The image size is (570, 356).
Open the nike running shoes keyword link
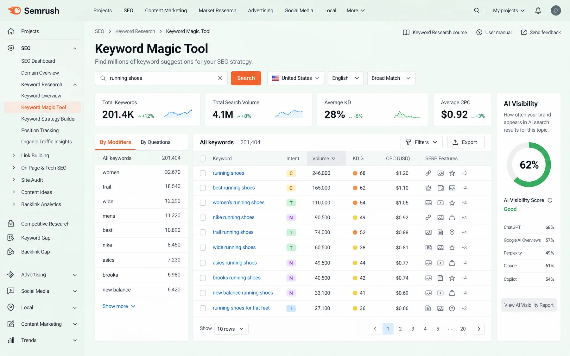(x=233, y=217)
